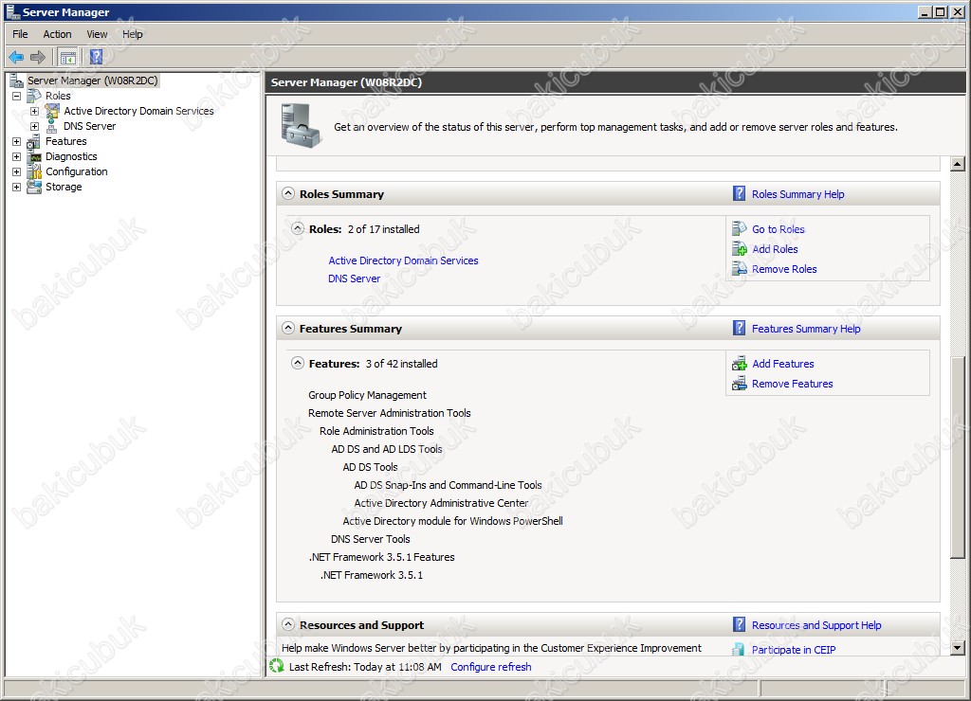The image size is (971, 701).
Task: Open the Roles Summary Help link
Action: coord(797,194)
